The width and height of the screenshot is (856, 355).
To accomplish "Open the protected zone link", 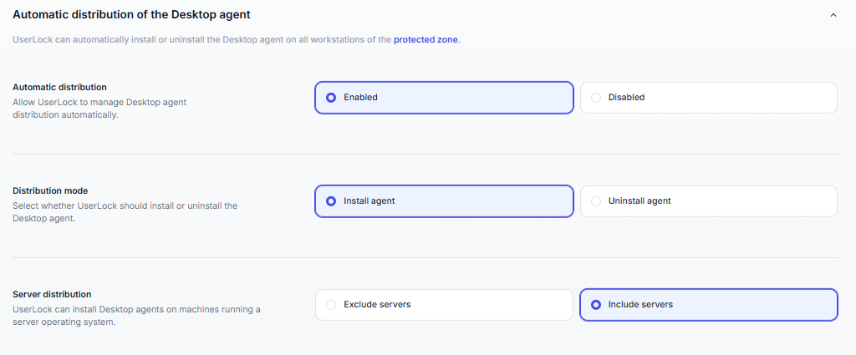I will pos(425,39).
